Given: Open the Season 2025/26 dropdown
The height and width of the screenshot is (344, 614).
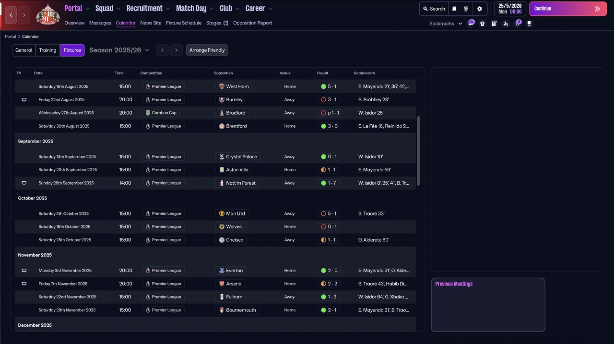Looking at the screenshot, I should 119,50.
